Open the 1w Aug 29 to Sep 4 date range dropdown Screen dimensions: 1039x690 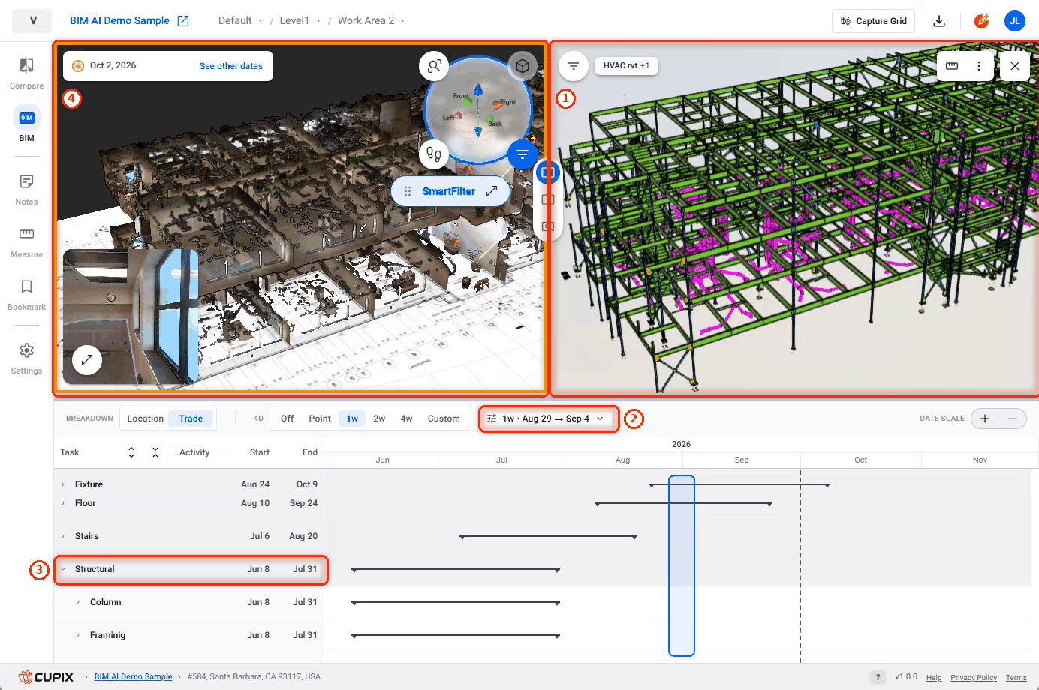click(x=550, y=418)
